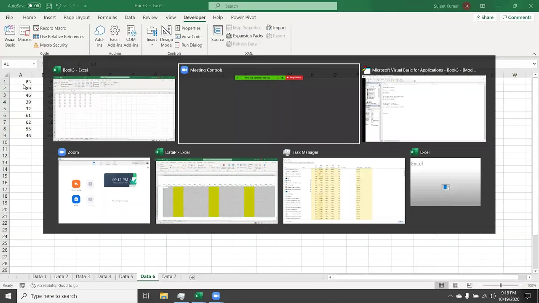Image resolution: width=539 pixels, height=303 pixels.
Task: Open the Comments pane button
Action: pos(517,17)
